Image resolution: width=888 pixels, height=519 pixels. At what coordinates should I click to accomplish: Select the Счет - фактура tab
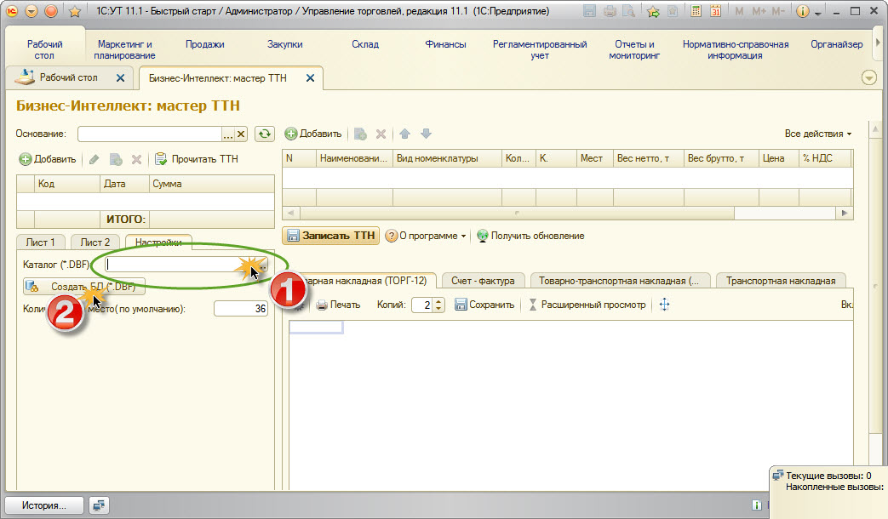point(483,281)
